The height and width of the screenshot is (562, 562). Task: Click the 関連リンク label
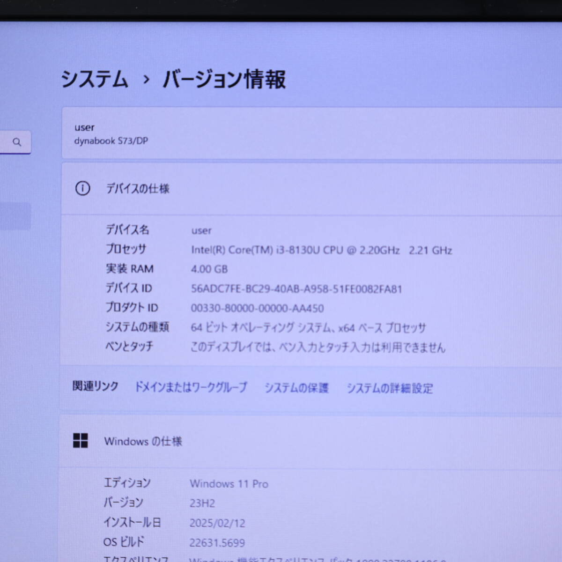coord(95,386)
